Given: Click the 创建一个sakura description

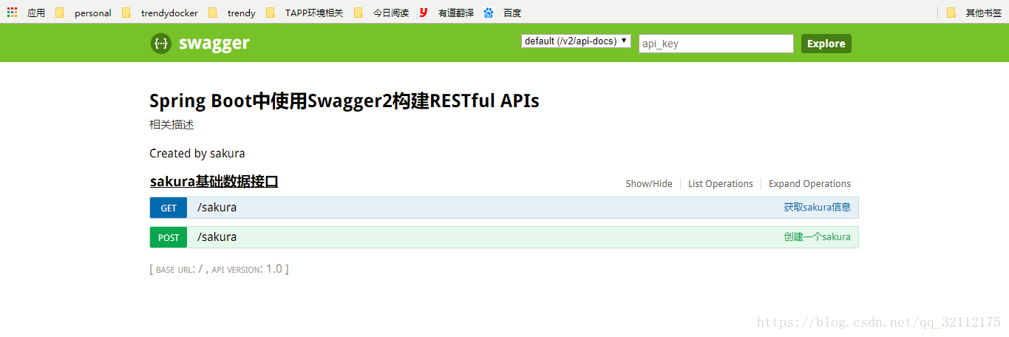Looking at the screenshot, I should coord(817,237).
